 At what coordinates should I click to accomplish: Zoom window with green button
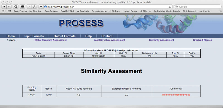click(11, 2)
